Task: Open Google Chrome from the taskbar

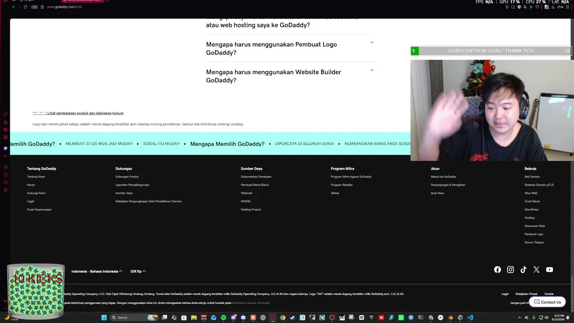Action: pyautogui.click(x=283, y=318)
